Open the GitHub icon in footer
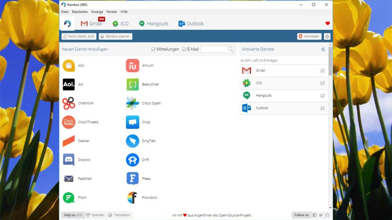The height and width of the screenshot is (220, 392). [x=327, y=215]
